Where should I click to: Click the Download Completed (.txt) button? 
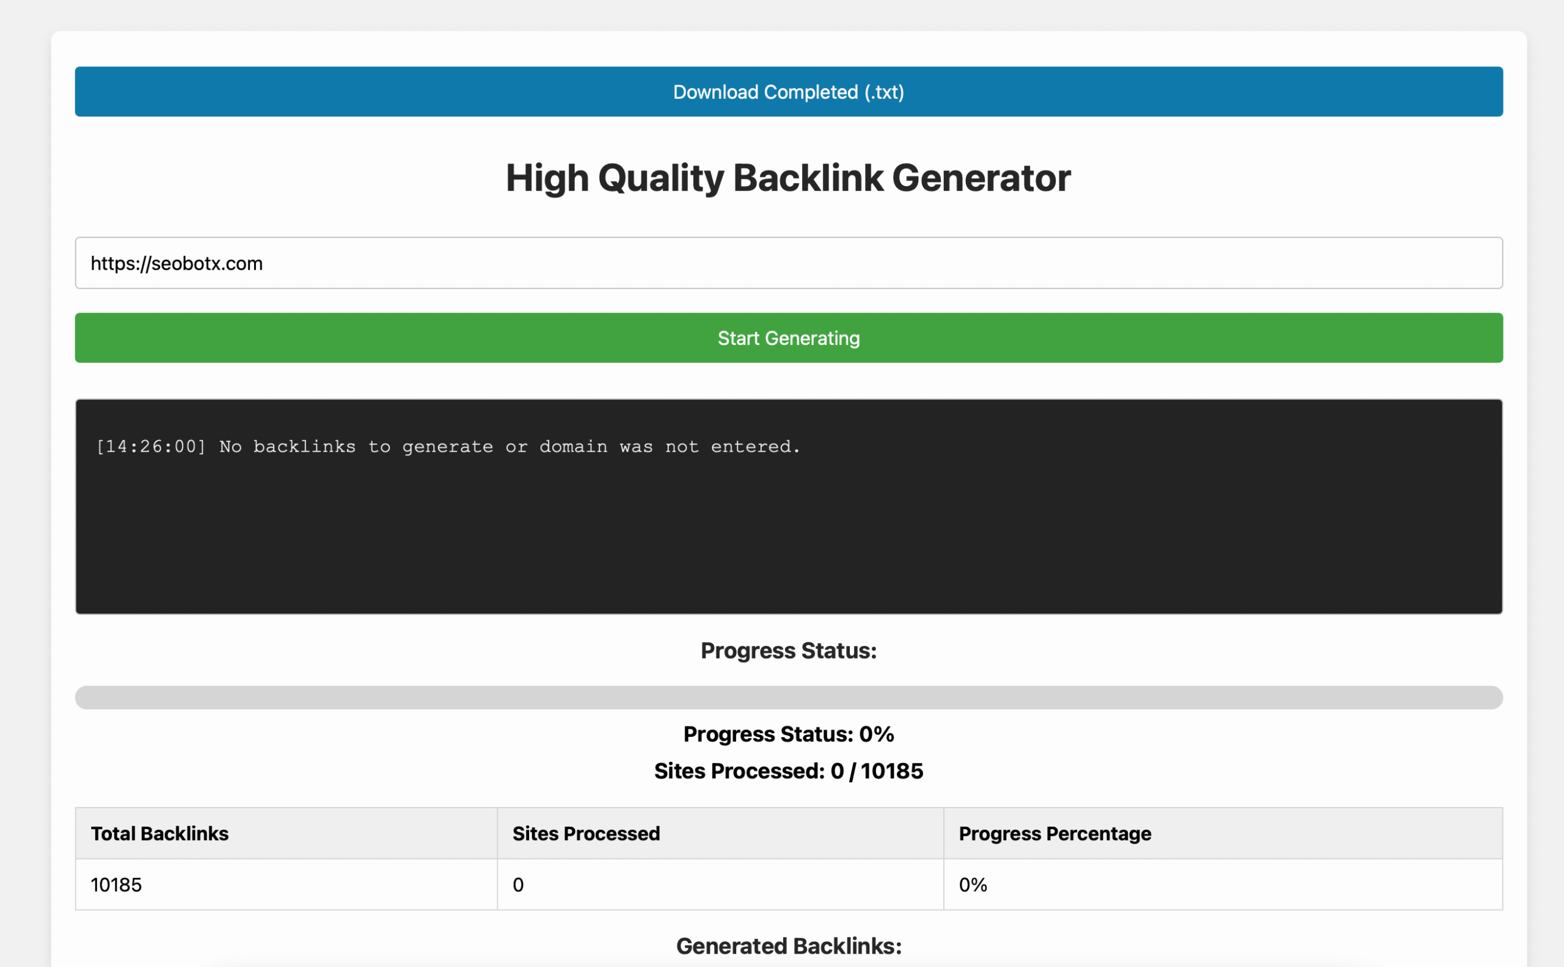[788, 92]
